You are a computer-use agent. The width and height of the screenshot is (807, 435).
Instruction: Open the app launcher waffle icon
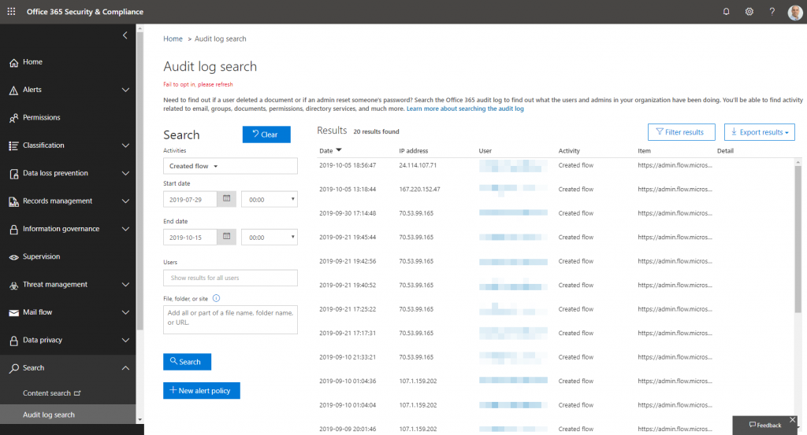coord(11,11)
